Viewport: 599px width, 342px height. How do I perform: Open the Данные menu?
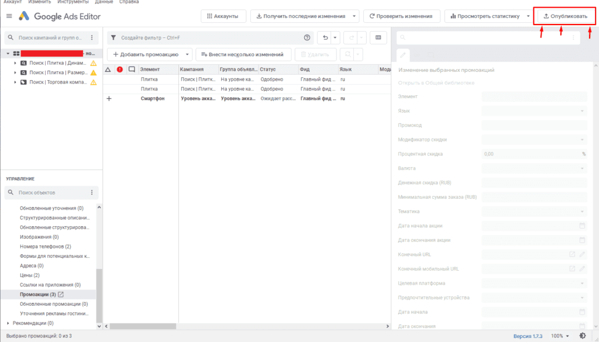tap(104, 2)
